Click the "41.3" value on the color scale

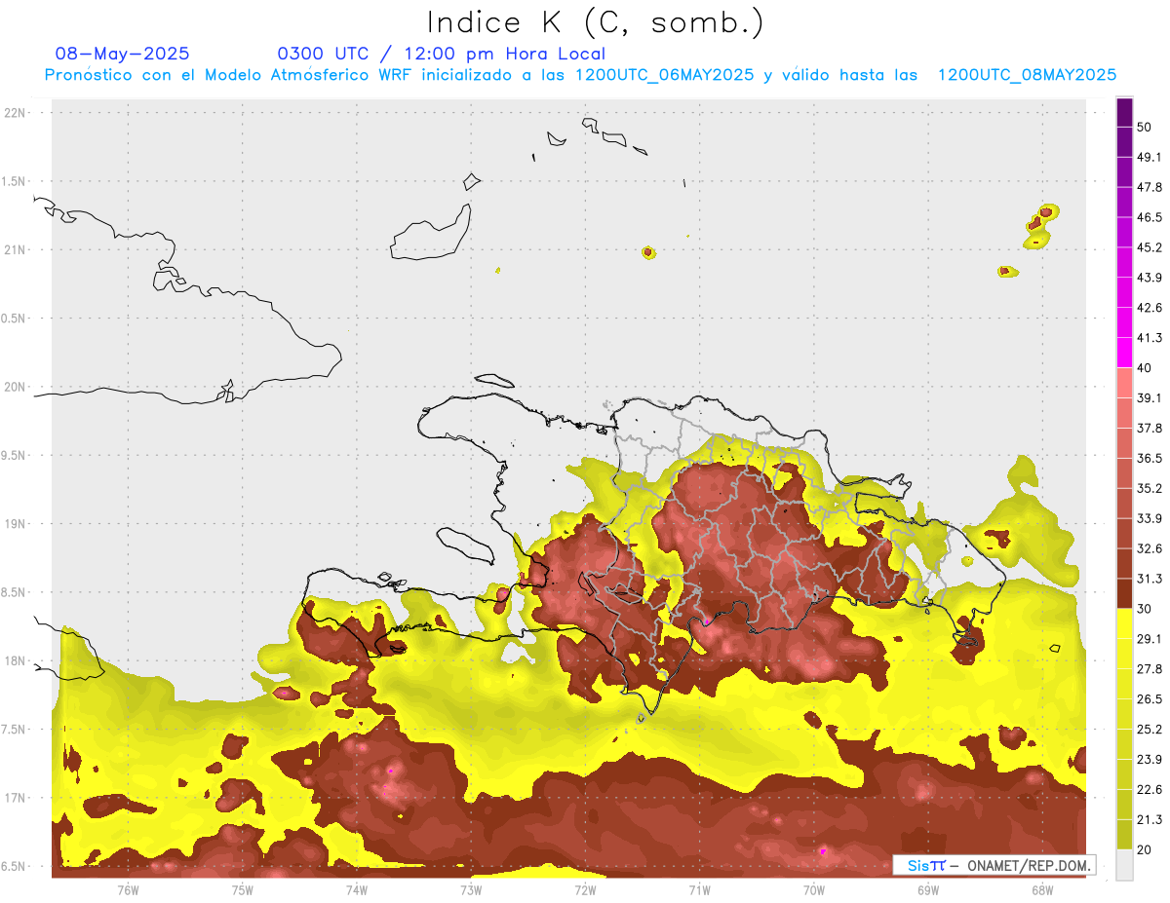coord(1150,338)
